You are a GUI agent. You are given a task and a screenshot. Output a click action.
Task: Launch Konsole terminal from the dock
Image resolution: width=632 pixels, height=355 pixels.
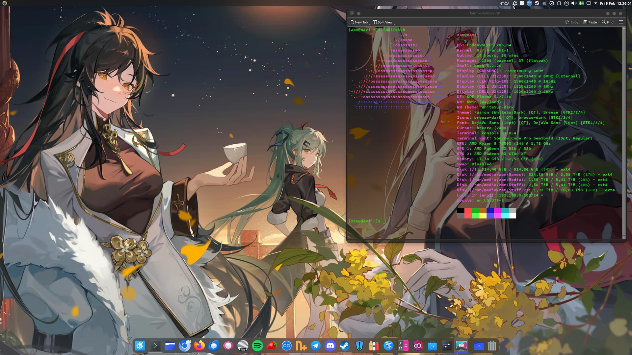[x=155, y=346]
